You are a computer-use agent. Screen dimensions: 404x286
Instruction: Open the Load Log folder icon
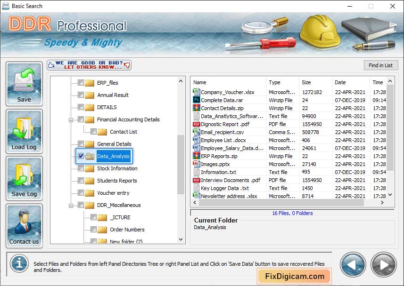pyautogui.click(x=24, y=131)
